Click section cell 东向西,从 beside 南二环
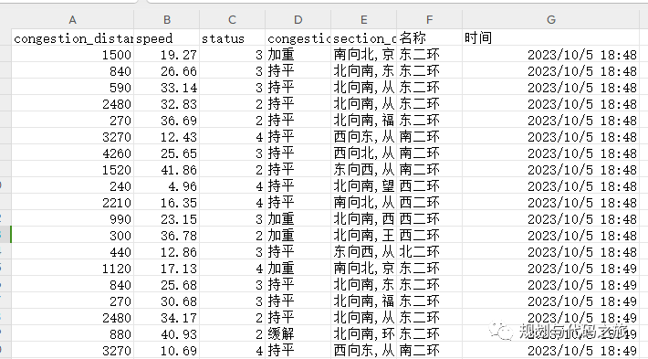This screenshot has height=359, width=648. tap(363, 170)
